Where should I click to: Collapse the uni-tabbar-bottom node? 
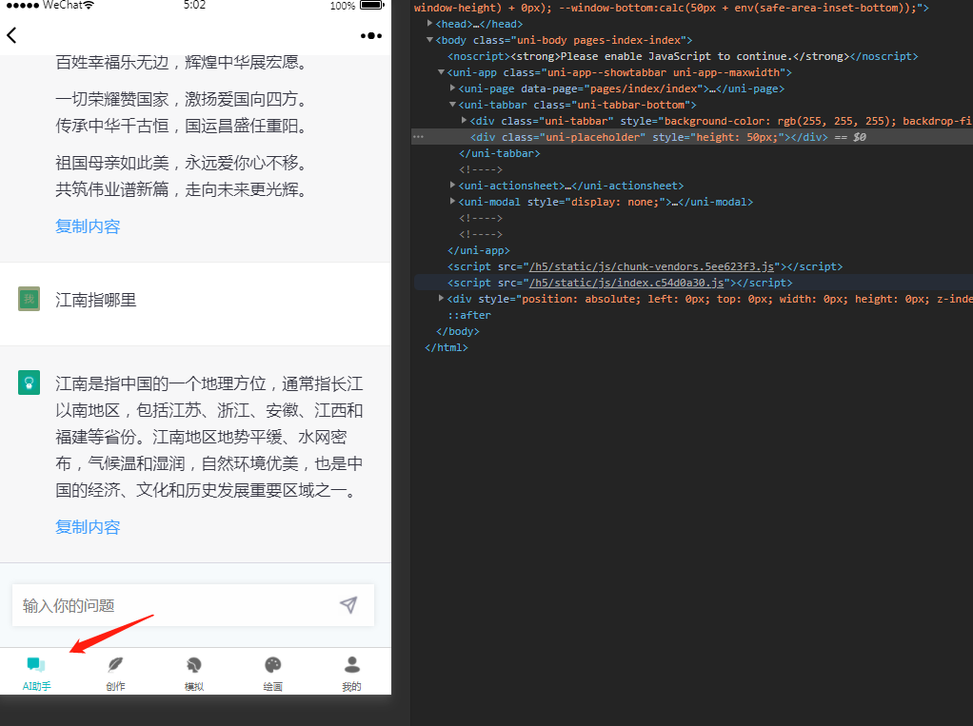(453, 104)
